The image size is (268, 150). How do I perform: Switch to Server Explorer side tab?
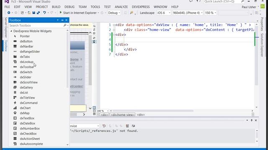[5, 27]
